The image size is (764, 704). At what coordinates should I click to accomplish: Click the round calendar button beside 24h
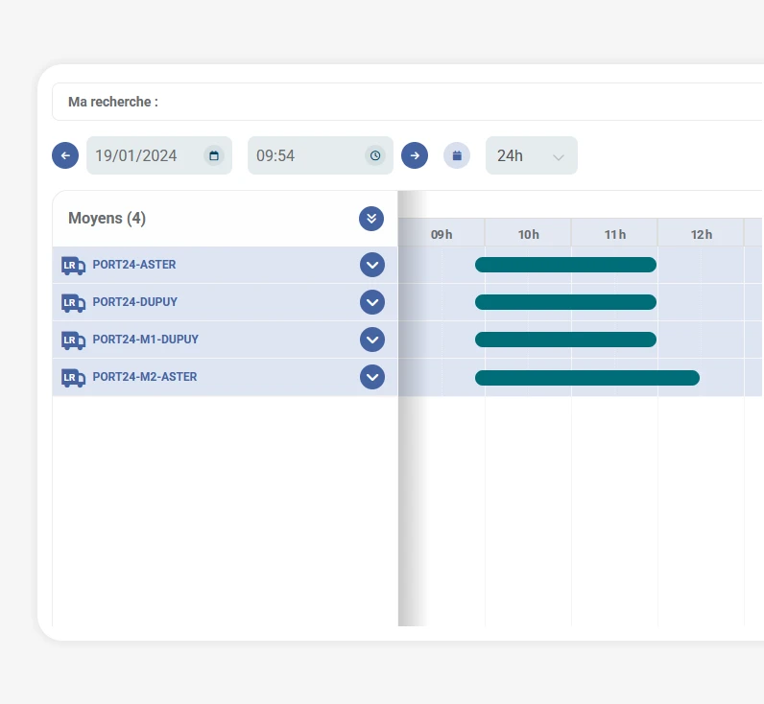pyautogui.click(x=457, y=155)
